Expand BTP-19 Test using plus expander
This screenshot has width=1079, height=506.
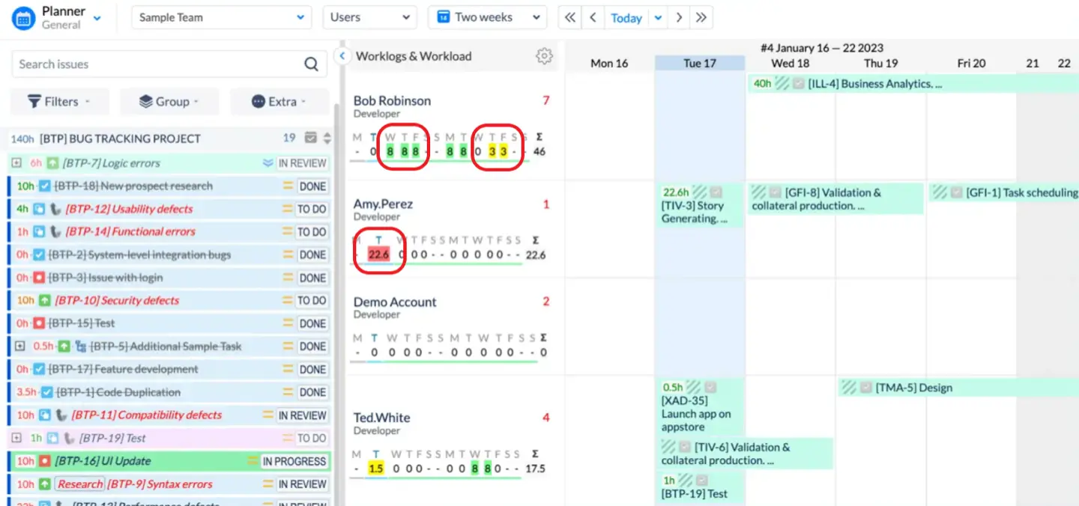[15, 438]
